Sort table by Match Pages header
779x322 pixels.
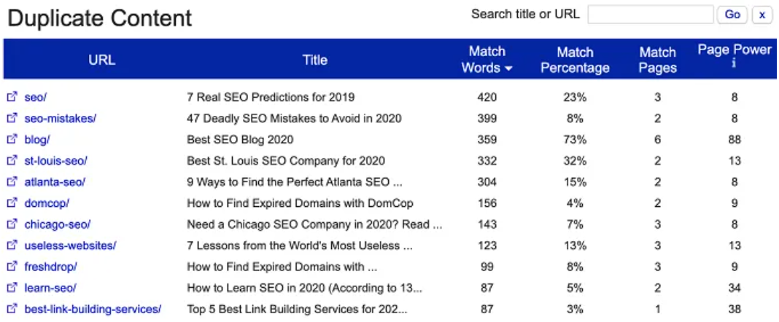pyautogui.click(x=657, y=60)
